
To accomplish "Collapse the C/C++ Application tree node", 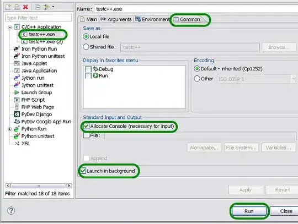I will click(x=9, y=28).
